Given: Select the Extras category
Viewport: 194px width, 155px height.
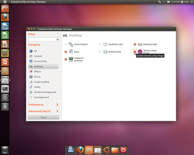Looking at the screenshot, I should (43, 77).
